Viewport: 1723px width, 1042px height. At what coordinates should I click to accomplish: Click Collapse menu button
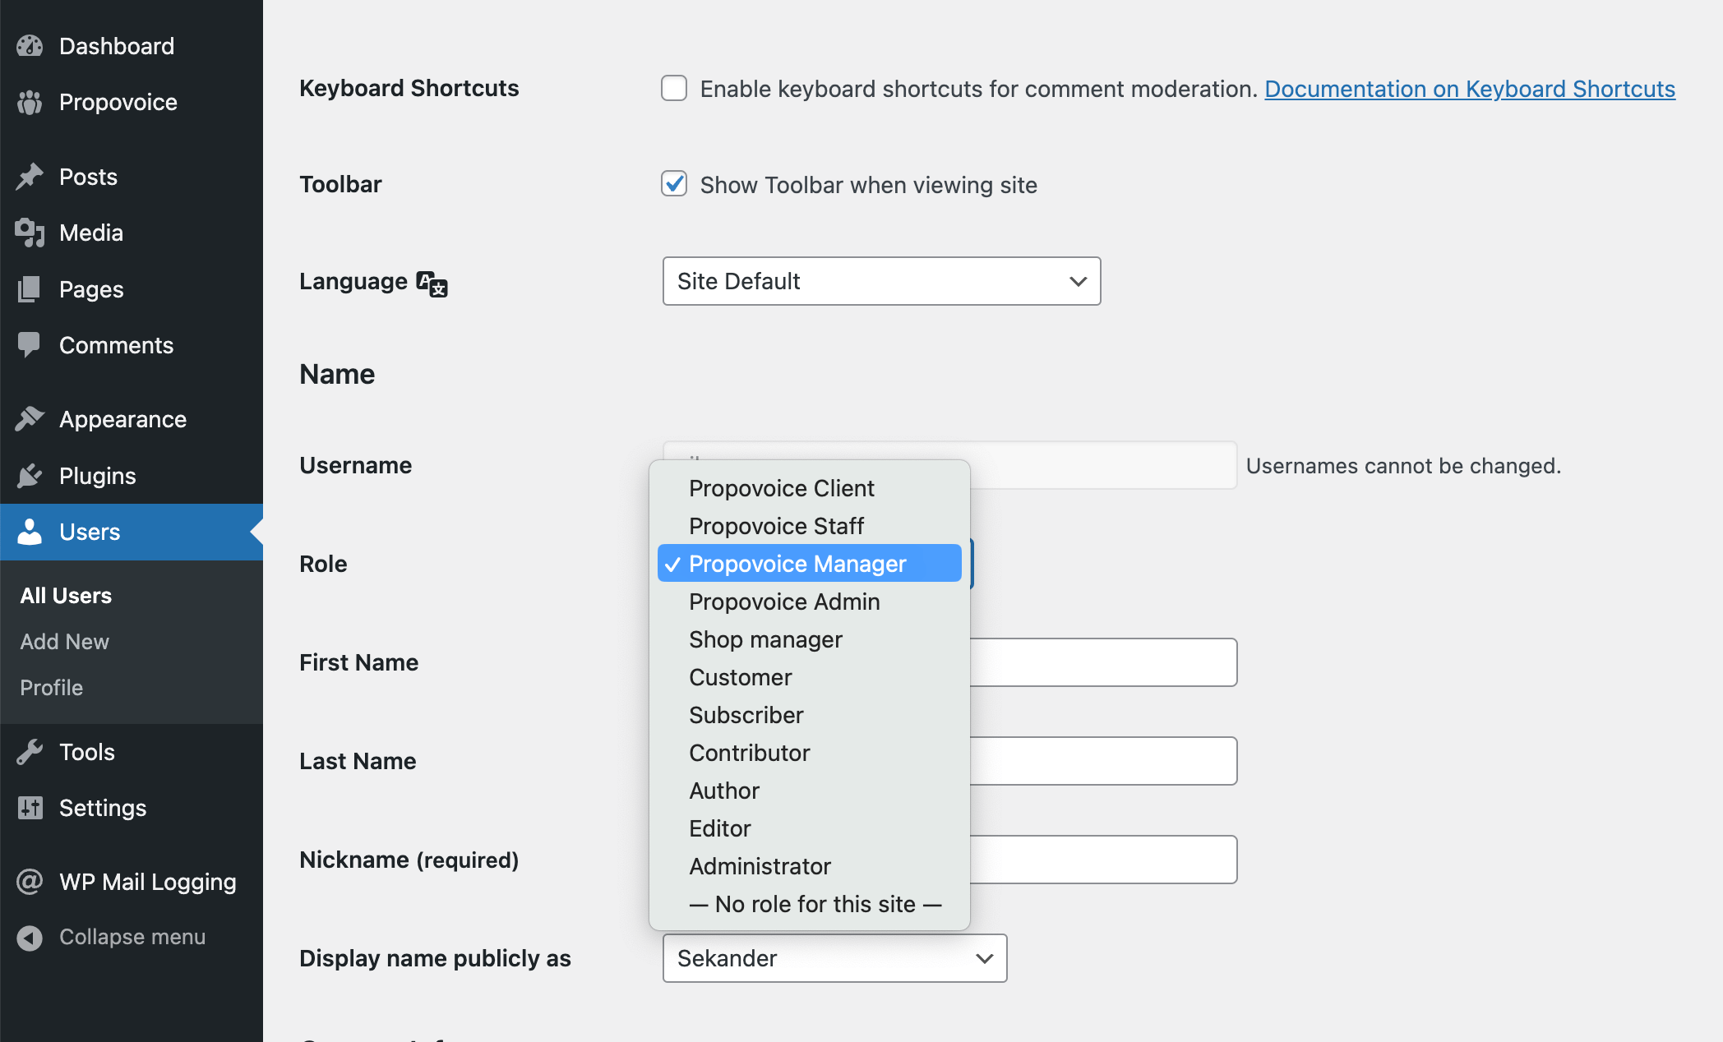pyautogui.click(x=132, y=938)
